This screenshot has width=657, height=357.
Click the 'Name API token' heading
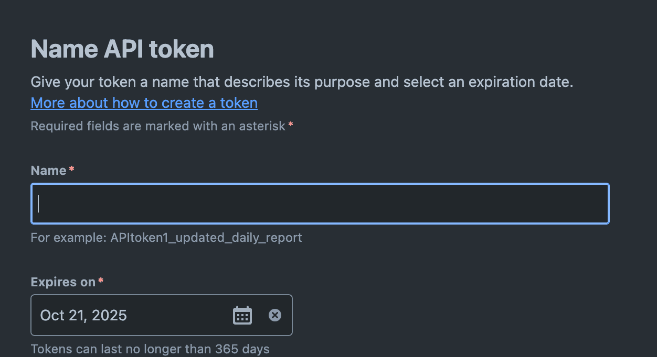coord(122,49)
